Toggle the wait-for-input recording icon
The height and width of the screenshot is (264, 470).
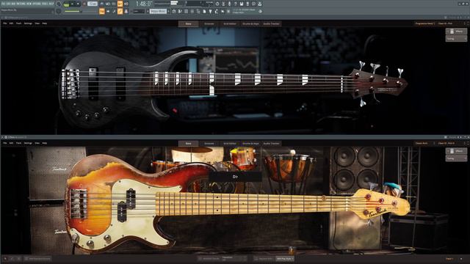coord(108,4)
